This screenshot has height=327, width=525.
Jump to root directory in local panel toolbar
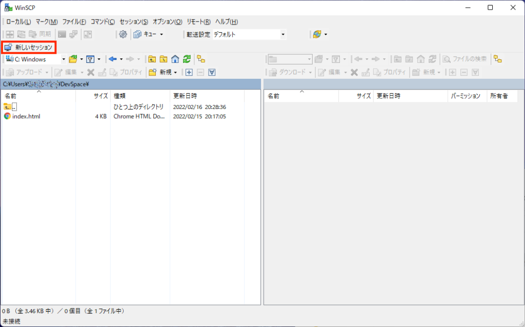click(x=164, y=59)
